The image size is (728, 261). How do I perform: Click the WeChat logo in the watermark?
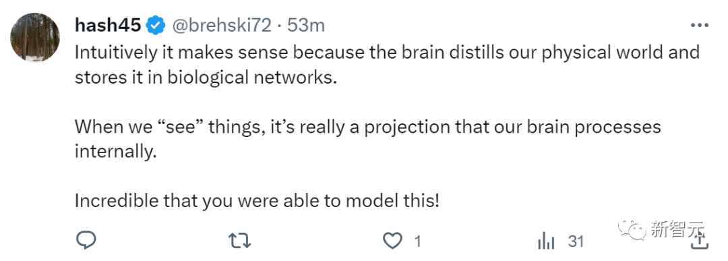pyautogui.click(x=632, y=229)
